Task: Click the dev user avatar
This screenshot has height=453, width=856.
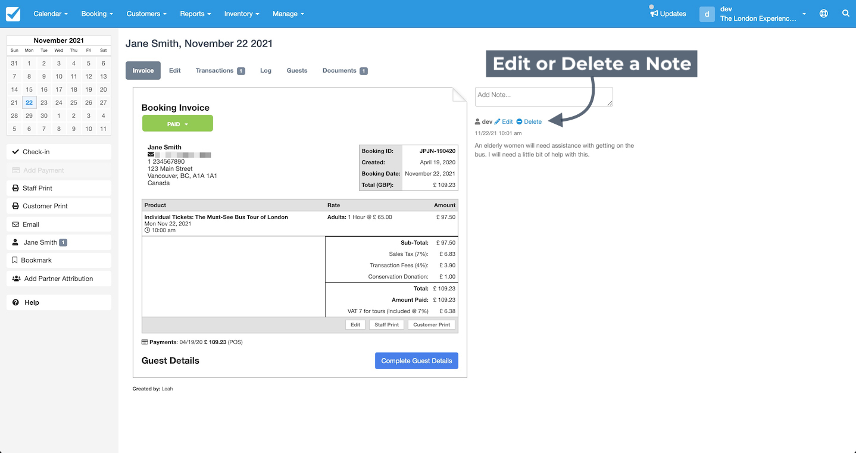Action: [707, 14]
